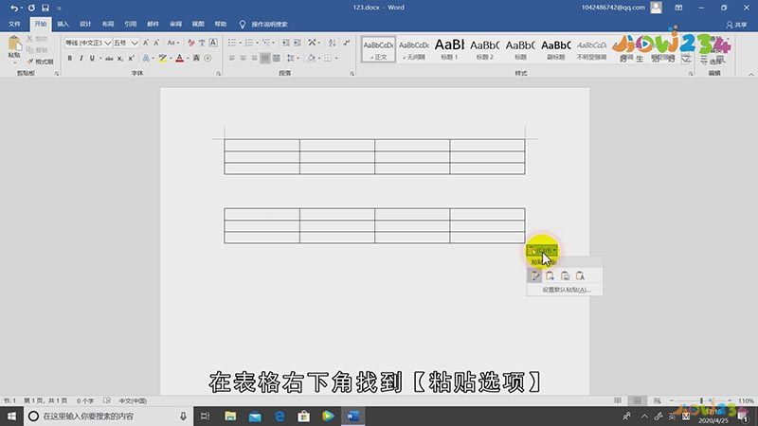The image size is (758, 426).
Task: Open the View (视图) tab
Action: pyautogui.click(x=198, y=25)
